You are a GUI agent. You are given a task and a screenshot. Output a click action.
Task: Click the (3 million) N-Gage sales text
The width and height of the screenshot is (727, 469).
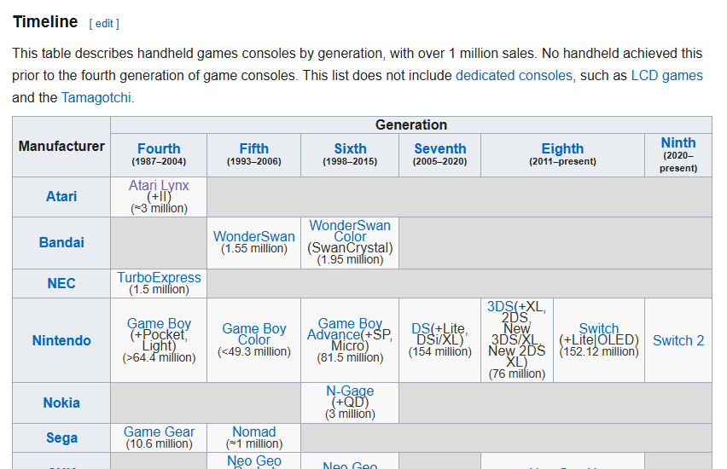tap(350, 414)
